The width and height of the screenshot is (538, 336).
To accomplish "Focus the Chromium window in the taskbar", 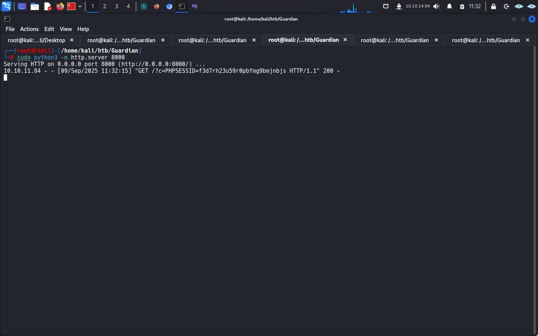I will [169, 6].
